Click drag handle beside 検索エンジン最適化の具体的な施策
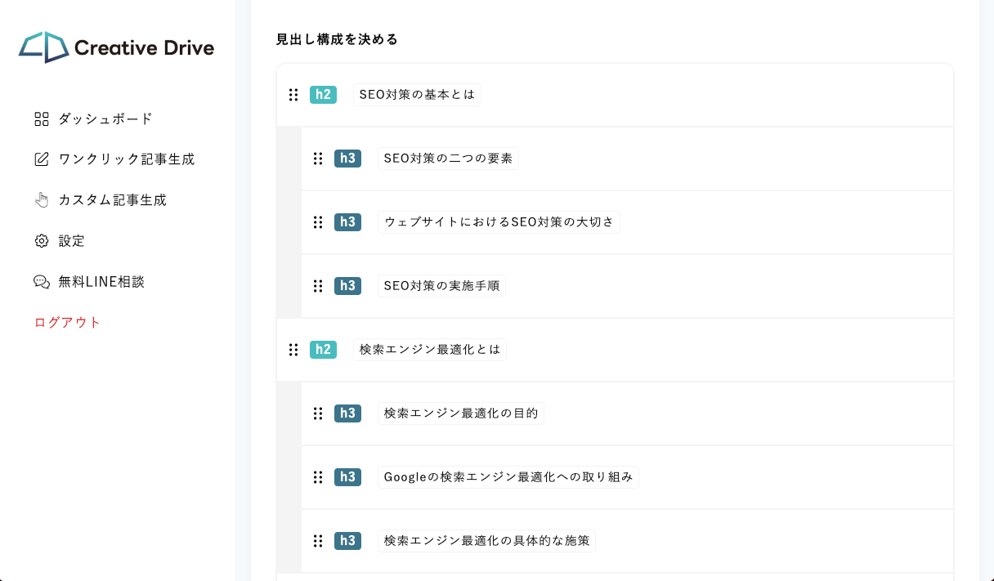Viewport: 994px width, 581px height. click(x=318, y=541)
